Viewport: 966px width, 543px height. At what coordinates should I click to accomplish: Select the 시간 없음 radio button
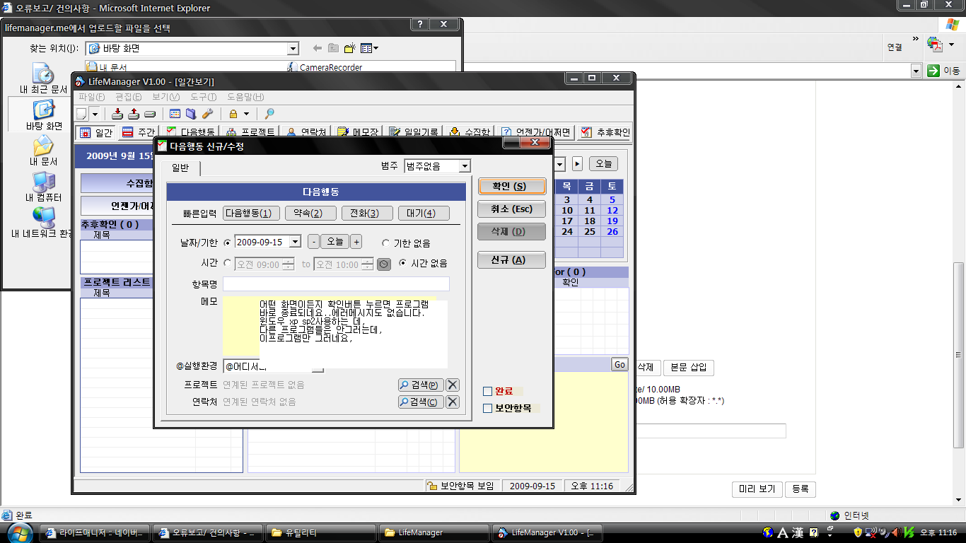[403, 263]
